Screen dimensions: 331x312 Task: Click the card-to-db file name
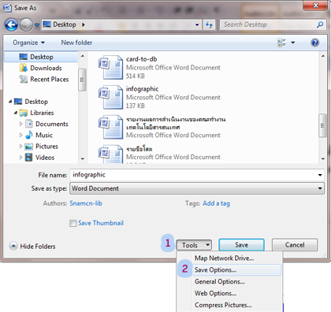141,59
